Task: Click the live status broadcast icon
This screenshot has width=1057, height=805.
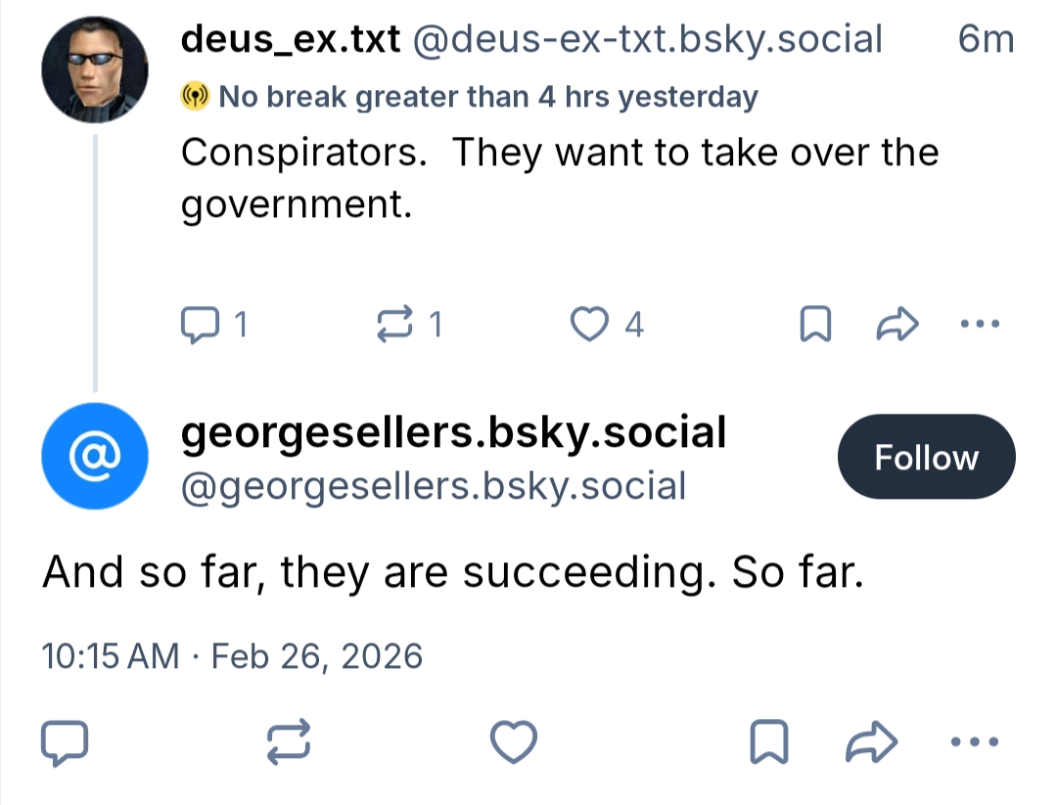Action: pyautogui.click(x=194, y=97)
